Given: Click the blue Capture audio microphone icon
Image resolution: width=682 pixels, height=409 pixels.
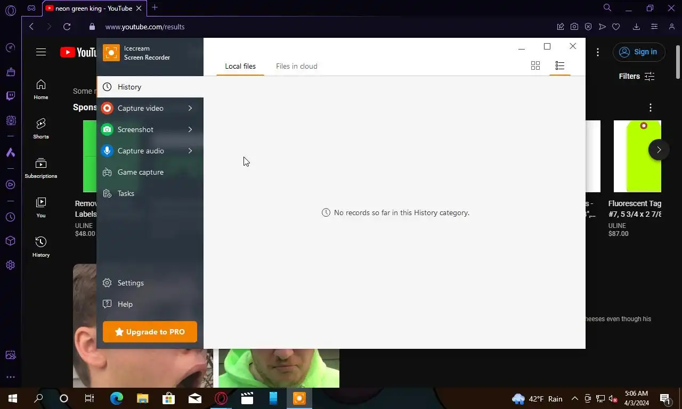Looking at the screenshot, I should click(x=107, y=151).
